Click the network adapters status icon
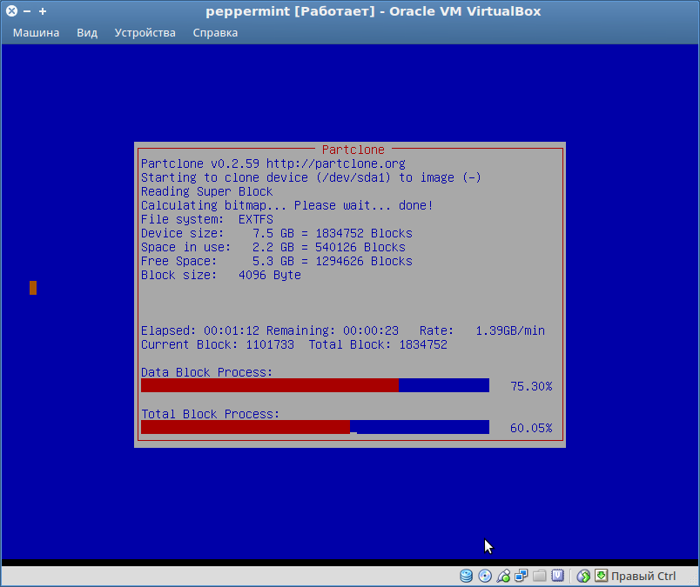Image resolution: width=700 pixels, height=587 pixels. pos(521,576)
